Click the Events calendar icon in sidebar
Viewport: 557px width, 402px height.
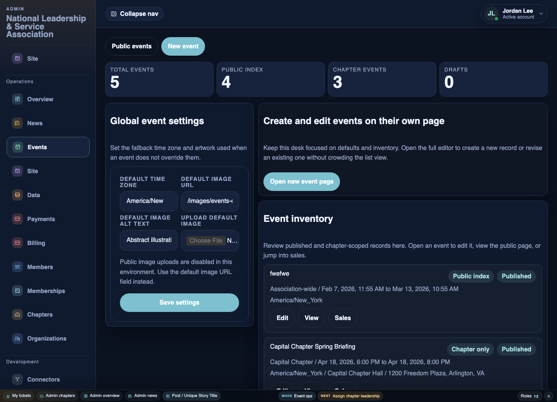[x=17, y=147]
